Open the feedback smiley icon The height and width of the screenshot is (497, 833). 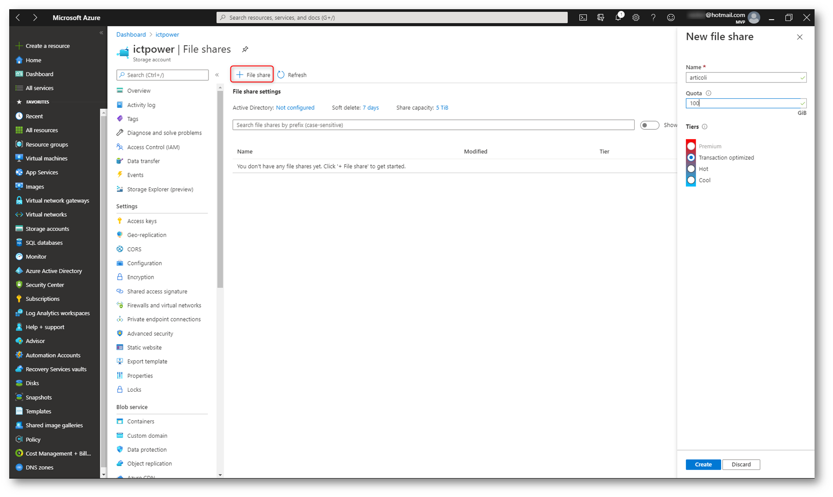671,18
